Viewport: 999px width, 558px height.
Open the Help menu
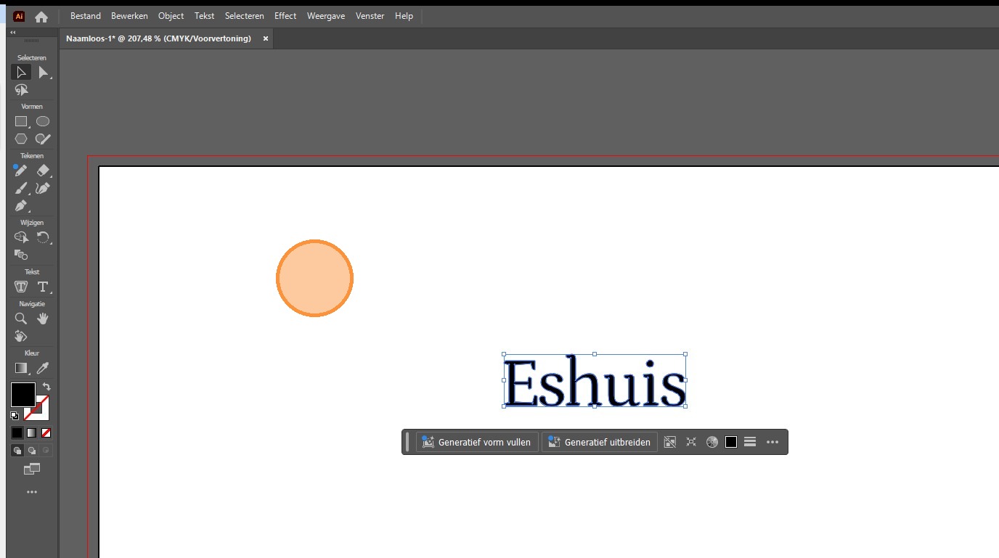[404, 16]
